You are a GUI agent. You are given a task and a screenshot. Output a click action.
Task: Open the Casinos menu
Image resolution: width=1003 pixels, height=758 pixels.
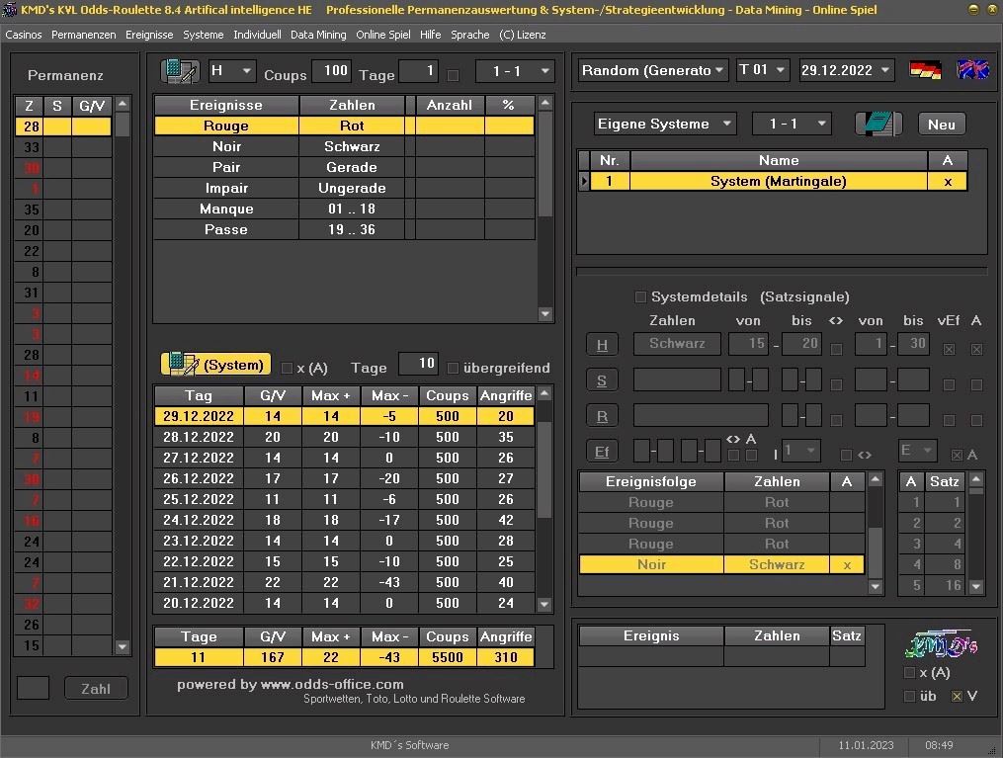pyautogui.click(x=24, y=35)
